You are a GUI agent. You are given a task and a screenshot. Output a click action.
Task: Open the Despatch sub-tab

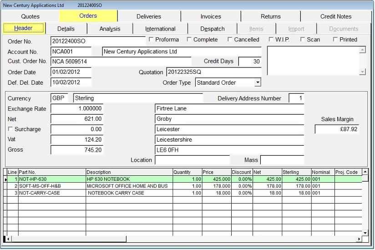(213, 29)
